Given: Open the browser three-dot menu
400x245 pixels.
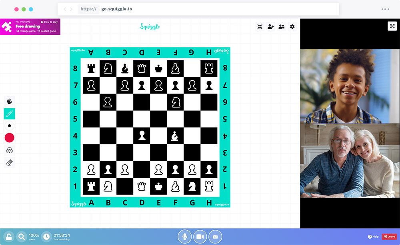Looking at the screenshot, I should (x=385, y=9).
